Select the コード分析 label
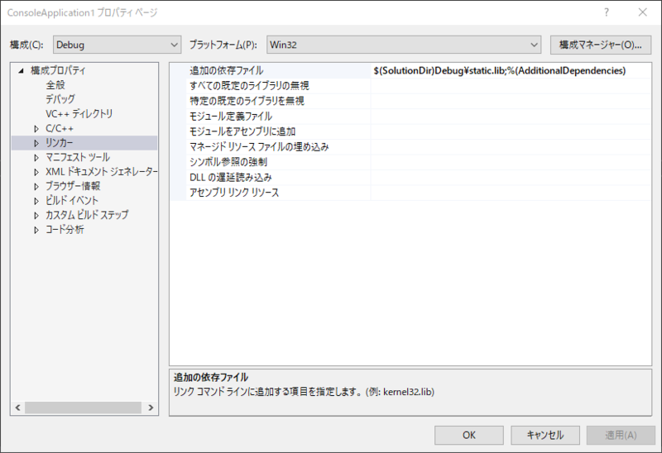The height and width of the screenshot is (453, 662). point(65,230)
